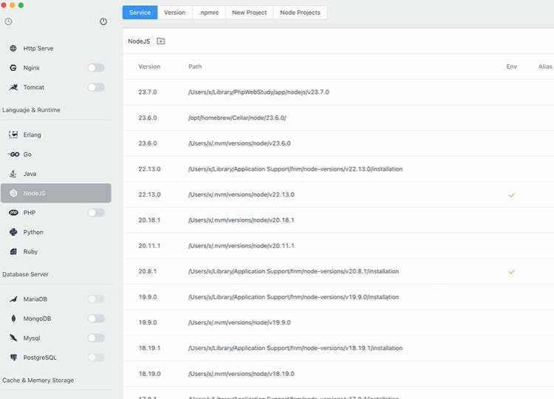
Task: Click fnm v20.8.1 installation path
Action: pyautogui.click(x=293, y=271)
